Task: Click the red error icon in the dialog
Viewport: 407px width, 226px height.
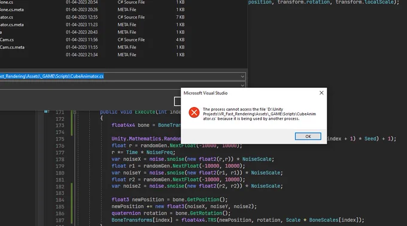Action: click(194, 112)
